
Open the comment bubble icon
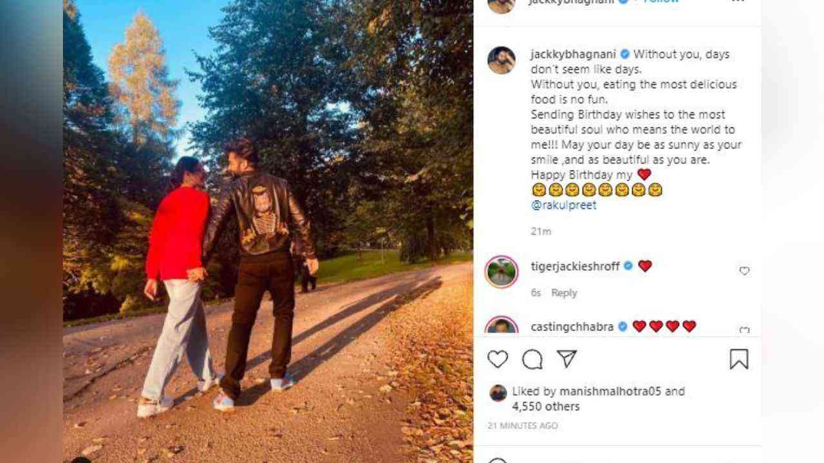532,359
